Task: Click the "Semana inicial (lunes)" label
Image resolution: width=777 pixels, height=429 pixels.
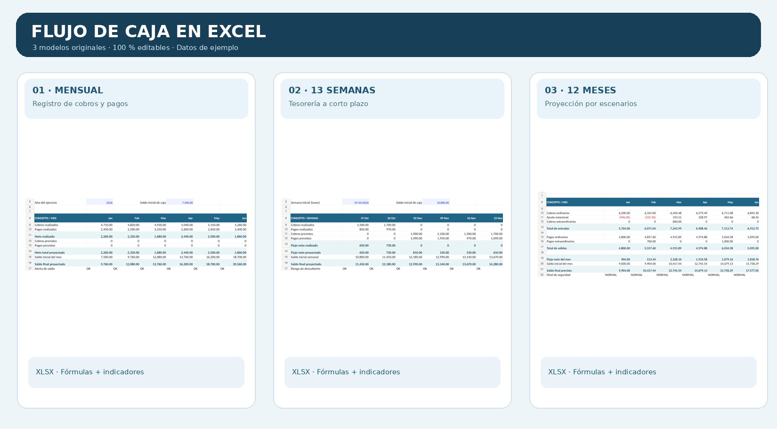Action: [305, 203]
